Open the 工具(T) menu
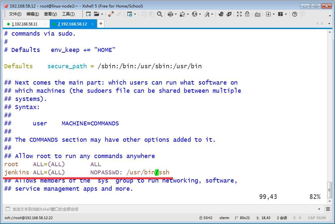Screen dimensions: 335x224 point(68,14)
